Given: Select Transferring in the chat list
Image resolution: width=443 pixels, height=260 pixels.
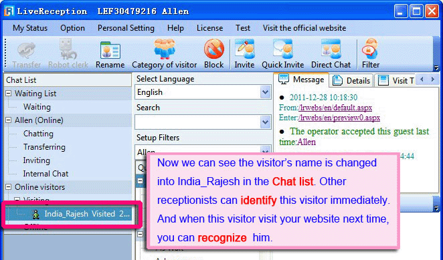Looking at the screenshot, I should [x=44, y=147].
